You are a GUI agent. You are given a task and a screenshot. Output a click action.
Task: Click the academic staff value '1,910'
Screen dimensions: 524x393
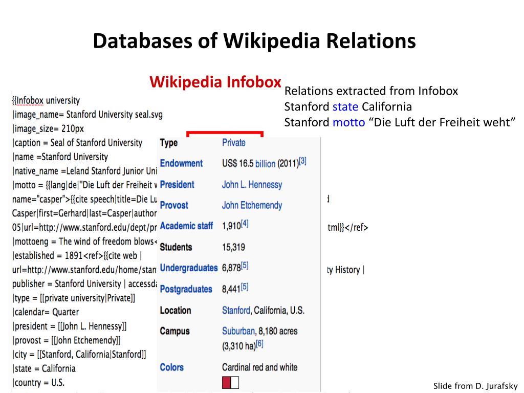tap(231, 226)
